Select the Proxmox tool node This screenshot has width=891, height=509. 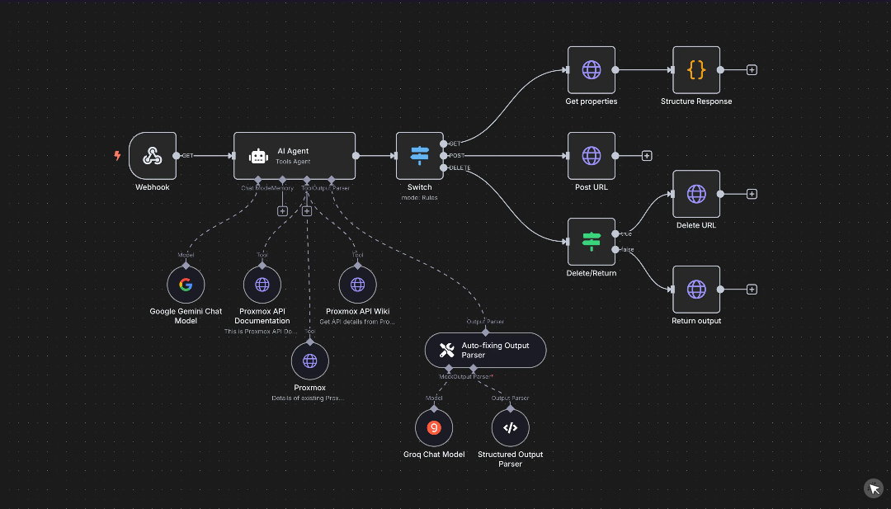tap(309, 361)
